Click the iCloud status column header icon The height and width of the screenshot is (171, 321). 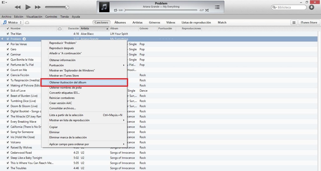click(60, 29)
